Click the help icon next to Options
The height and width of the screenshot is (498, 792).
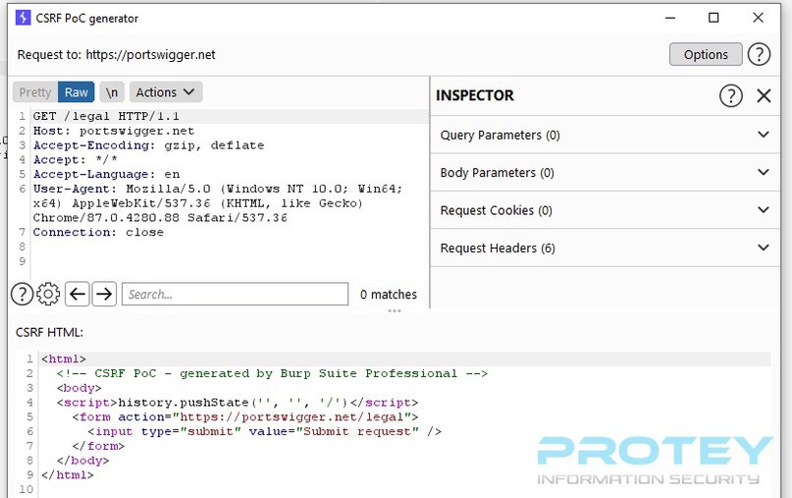click(x=759, y=55)
